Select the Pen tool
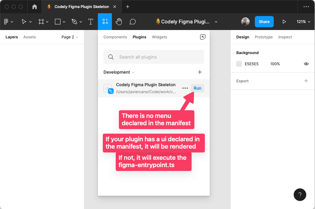The width and height of the screenshot is (315, 209). 74,22
